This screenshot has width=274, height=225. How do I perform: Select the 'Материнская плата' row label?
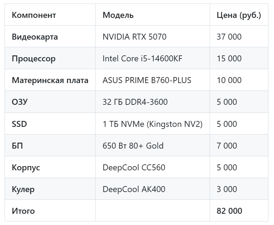click(50, 80)
